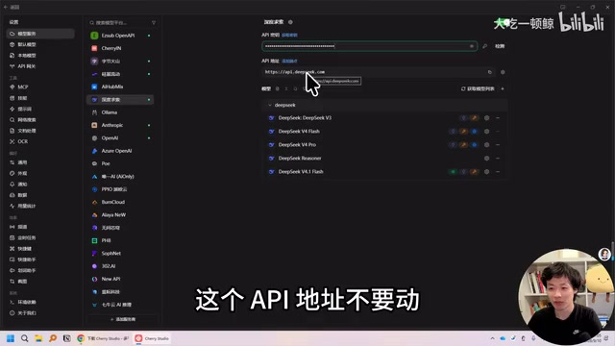Open the Windows Start menu
This screenshot has width=615, height=346.
(x=11, y=338)
